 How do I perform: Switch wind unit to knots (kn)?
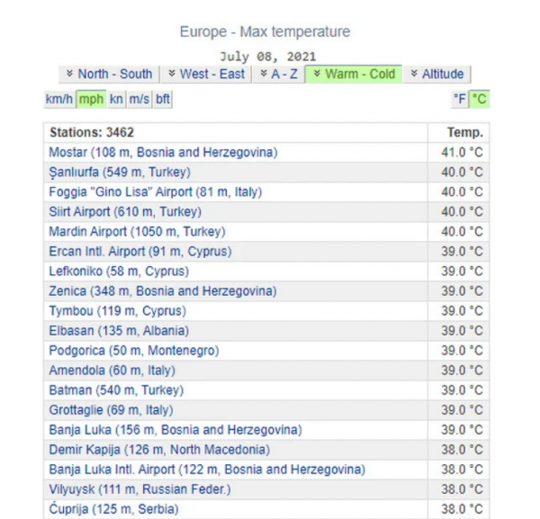(x=116, y=99)
